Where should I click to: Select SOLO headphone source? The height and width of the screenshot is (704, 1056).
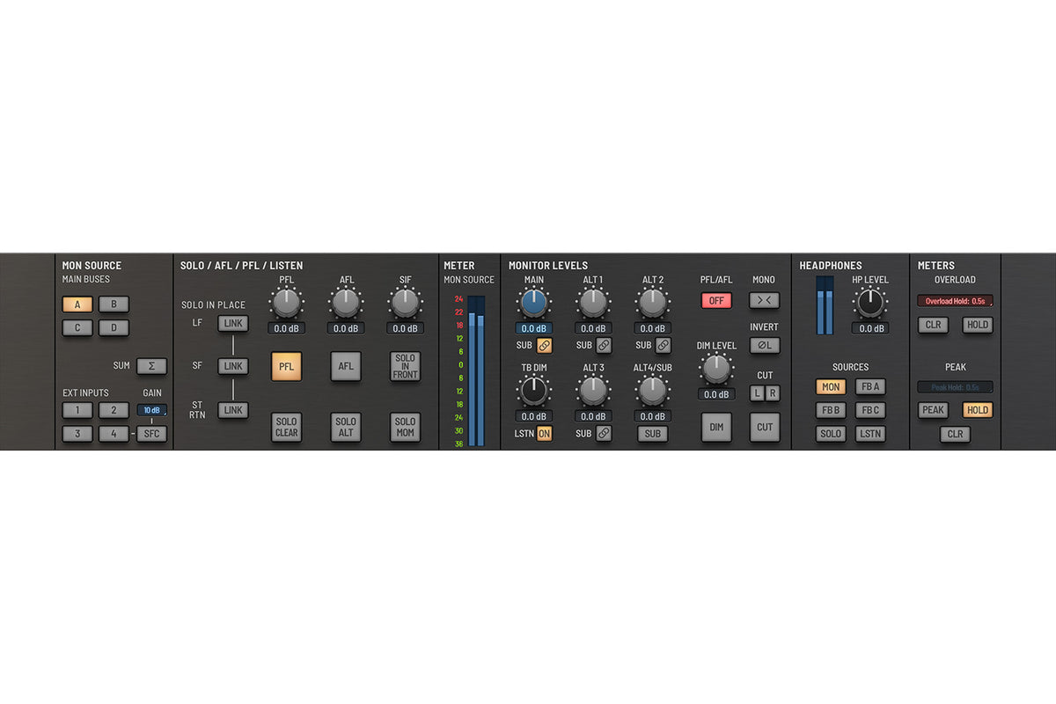click(831, 434)
